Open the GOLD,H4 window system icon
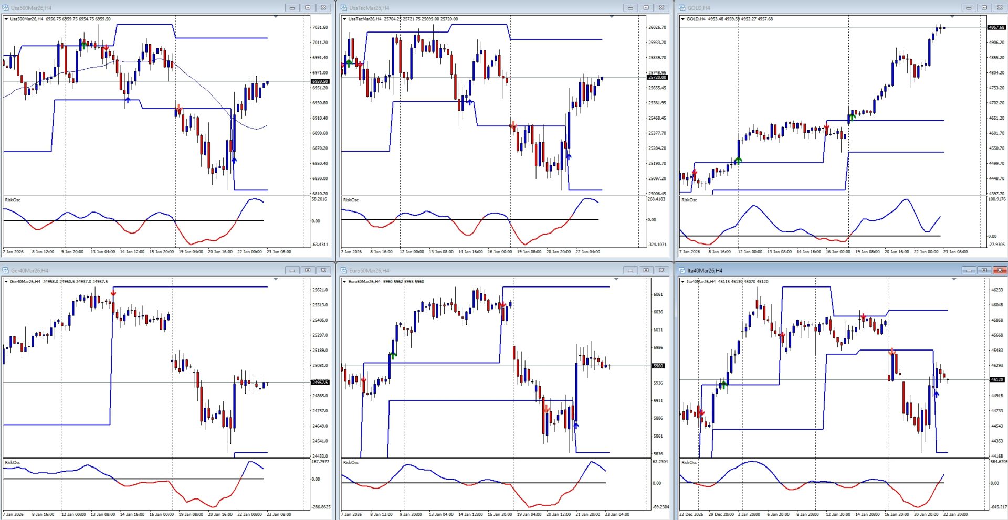This screenshot has width=1008, height=520. tap(682, 8)
